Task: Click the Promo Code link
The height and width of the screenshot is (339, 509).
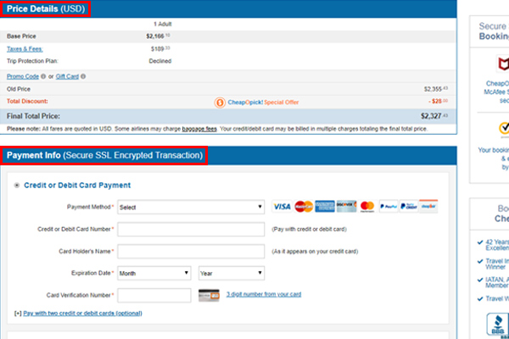Action: 23,76
